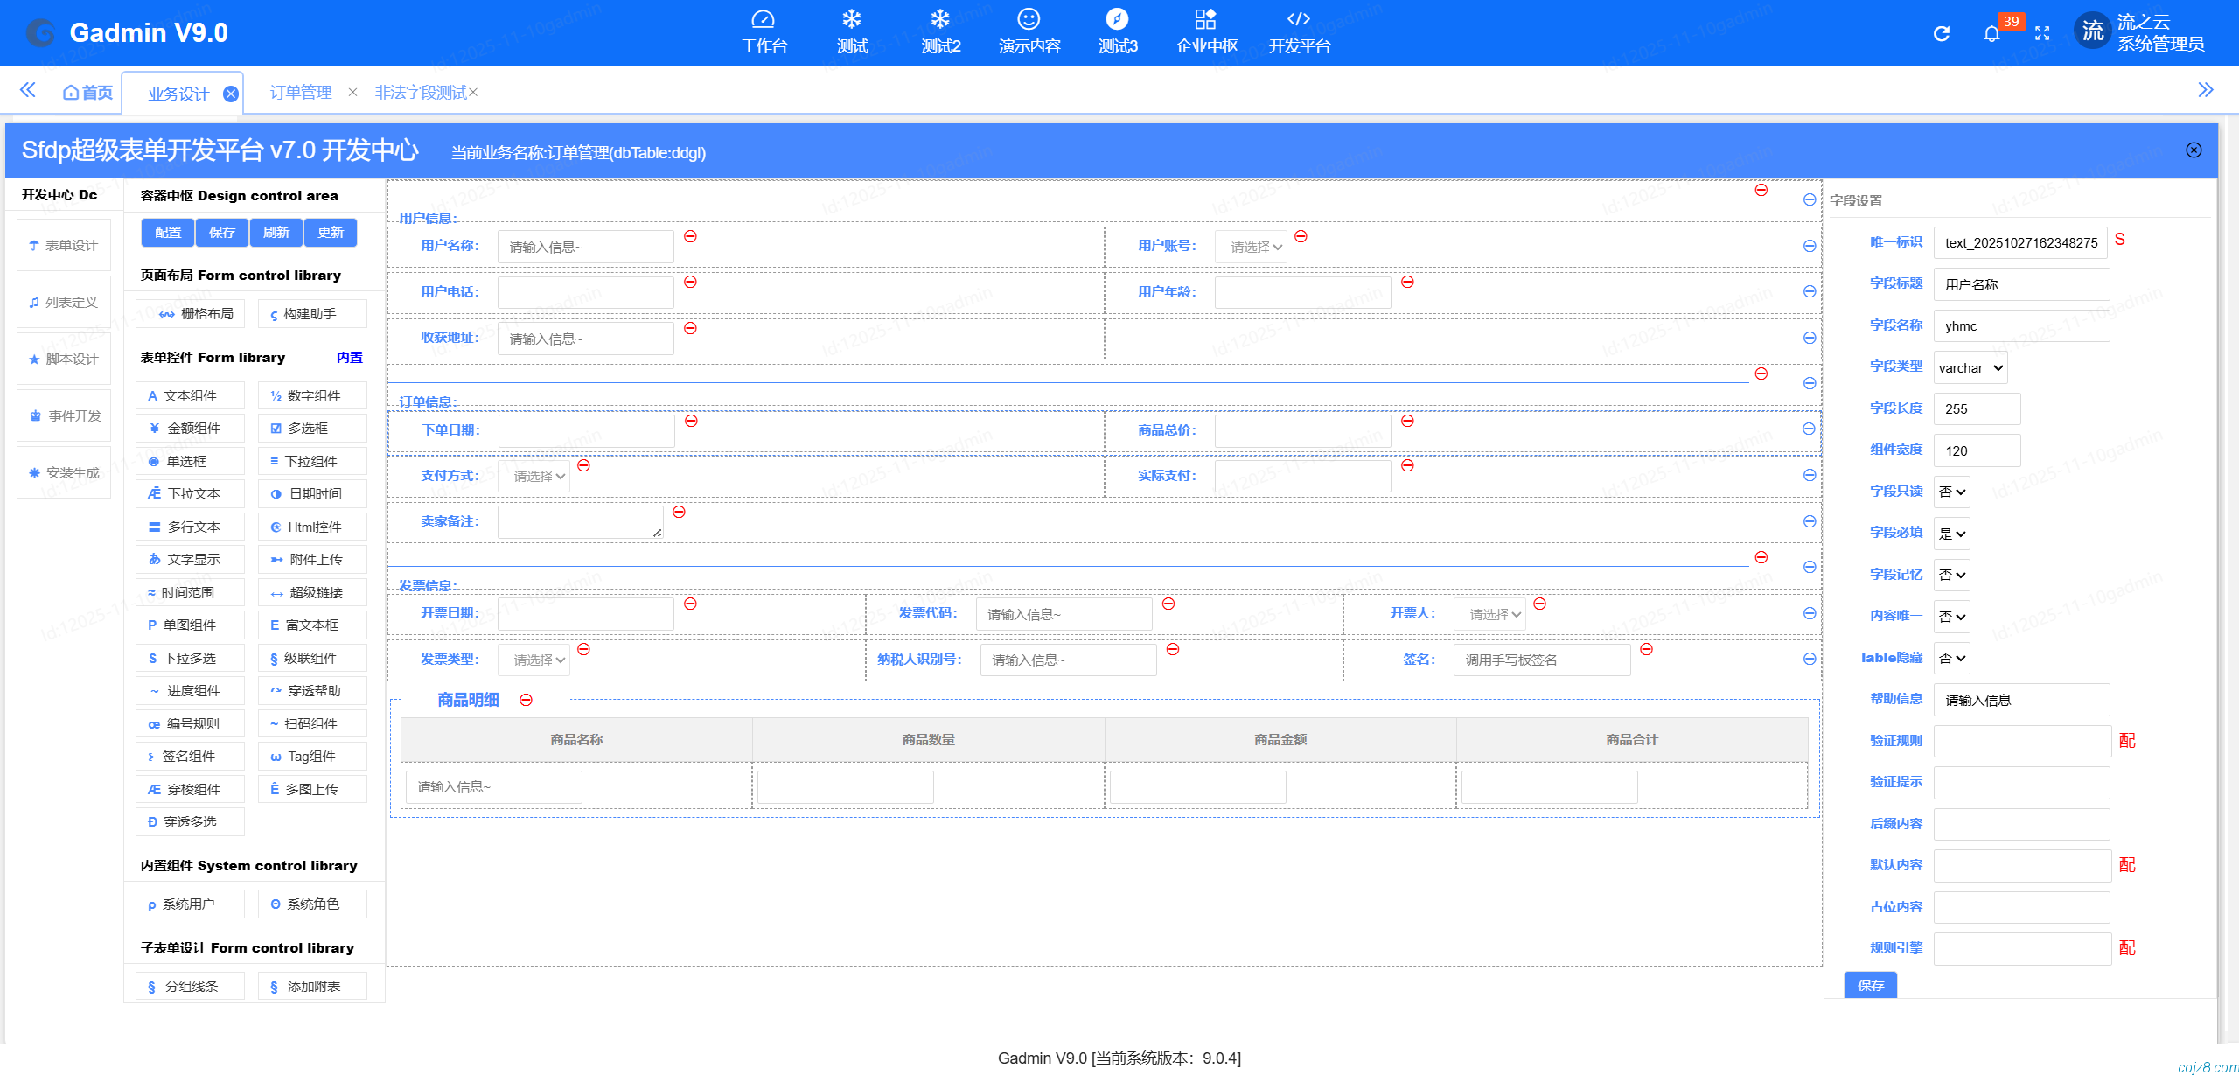2239x1075 pixels.
Task: Switch to the 订单管理 tab
Action: pyautogui.click(x=300, y=91)
